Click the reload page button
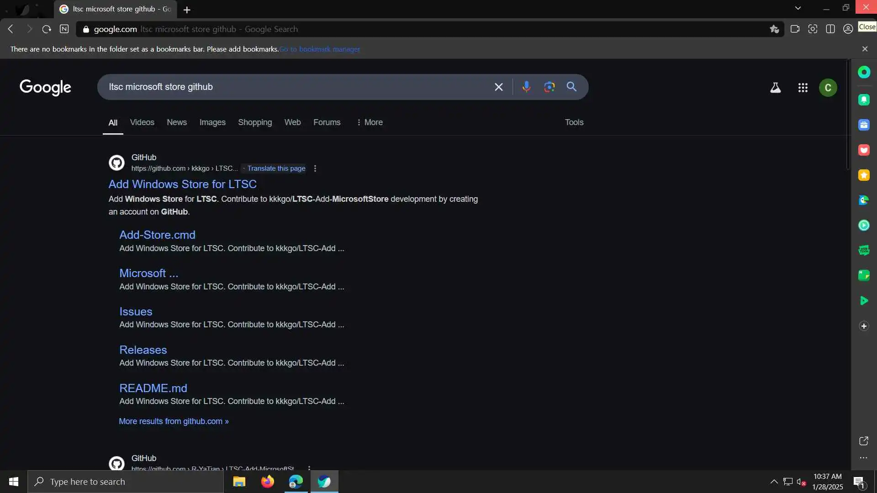The image size is (877, 493). click(x=47, y=29)
